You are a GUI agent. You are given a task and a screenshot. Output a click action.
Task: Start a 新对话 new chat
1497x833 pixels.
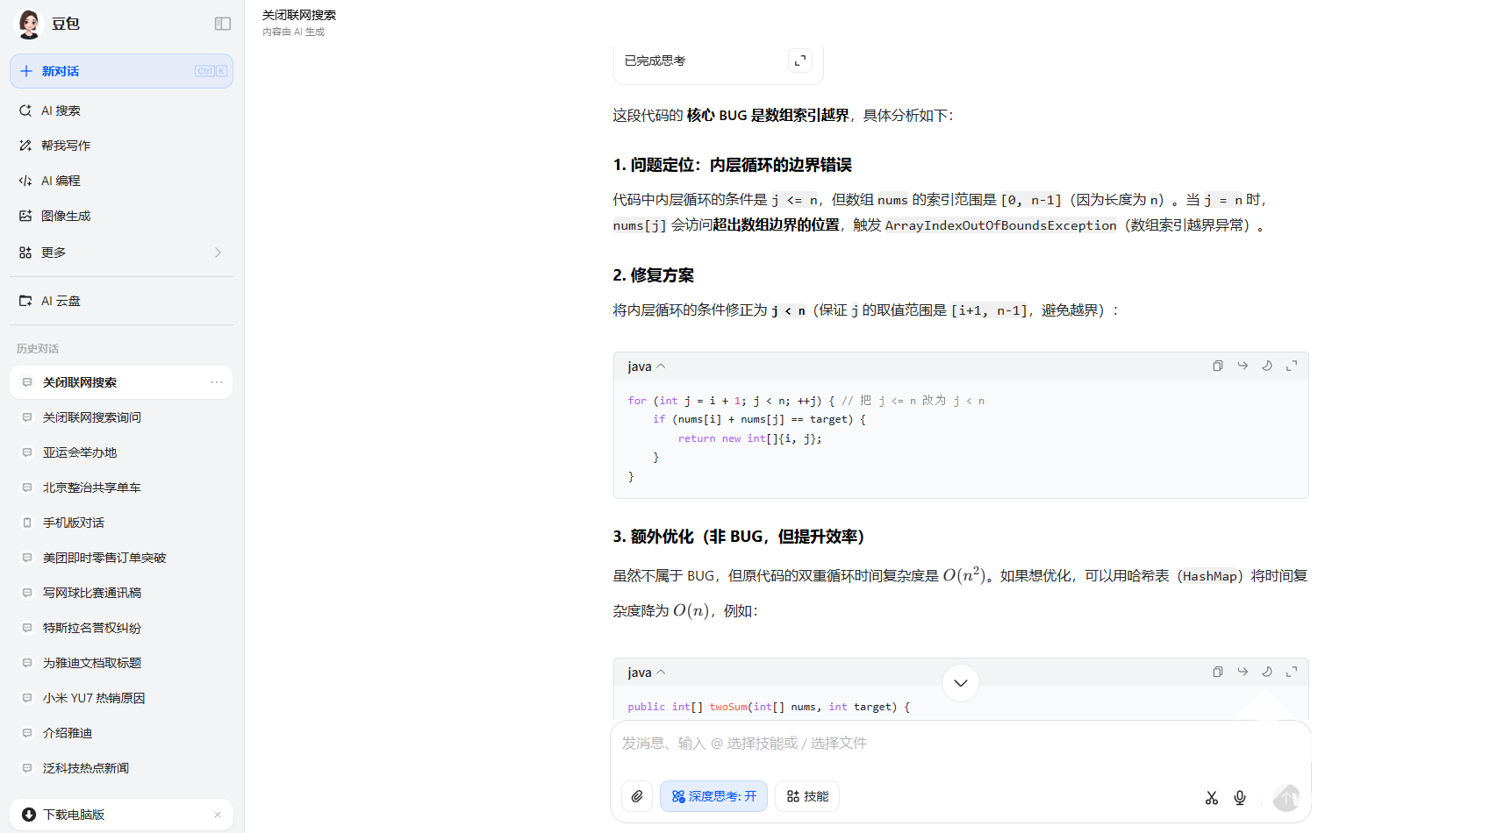(x=121, y=71)
